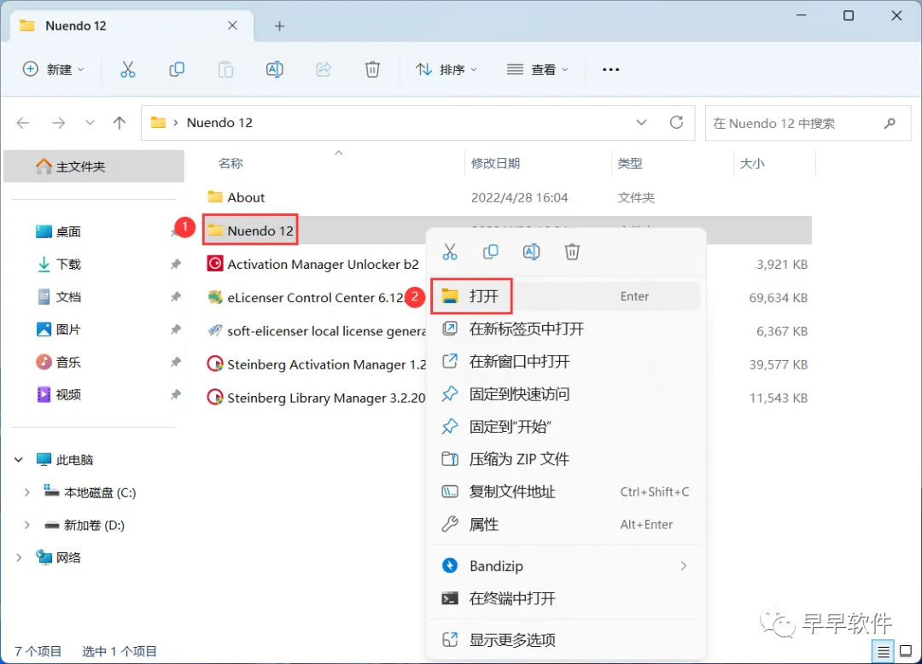
Task: Select the soft-elicenser local license generator file
Action: tap(317, 331)
